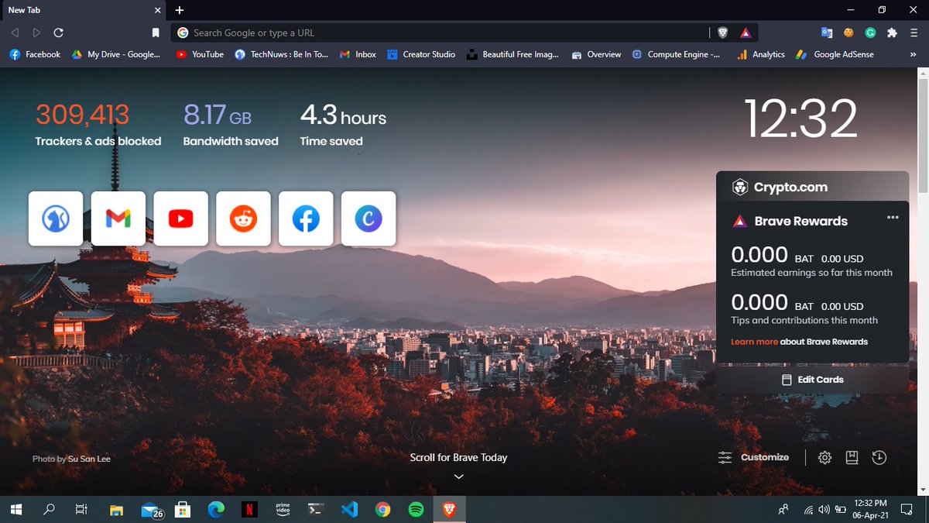The height and width of the screenshot is (523, 929).
Task: Open the Creator Studio bookmark
Action: (x=420, y=54)
